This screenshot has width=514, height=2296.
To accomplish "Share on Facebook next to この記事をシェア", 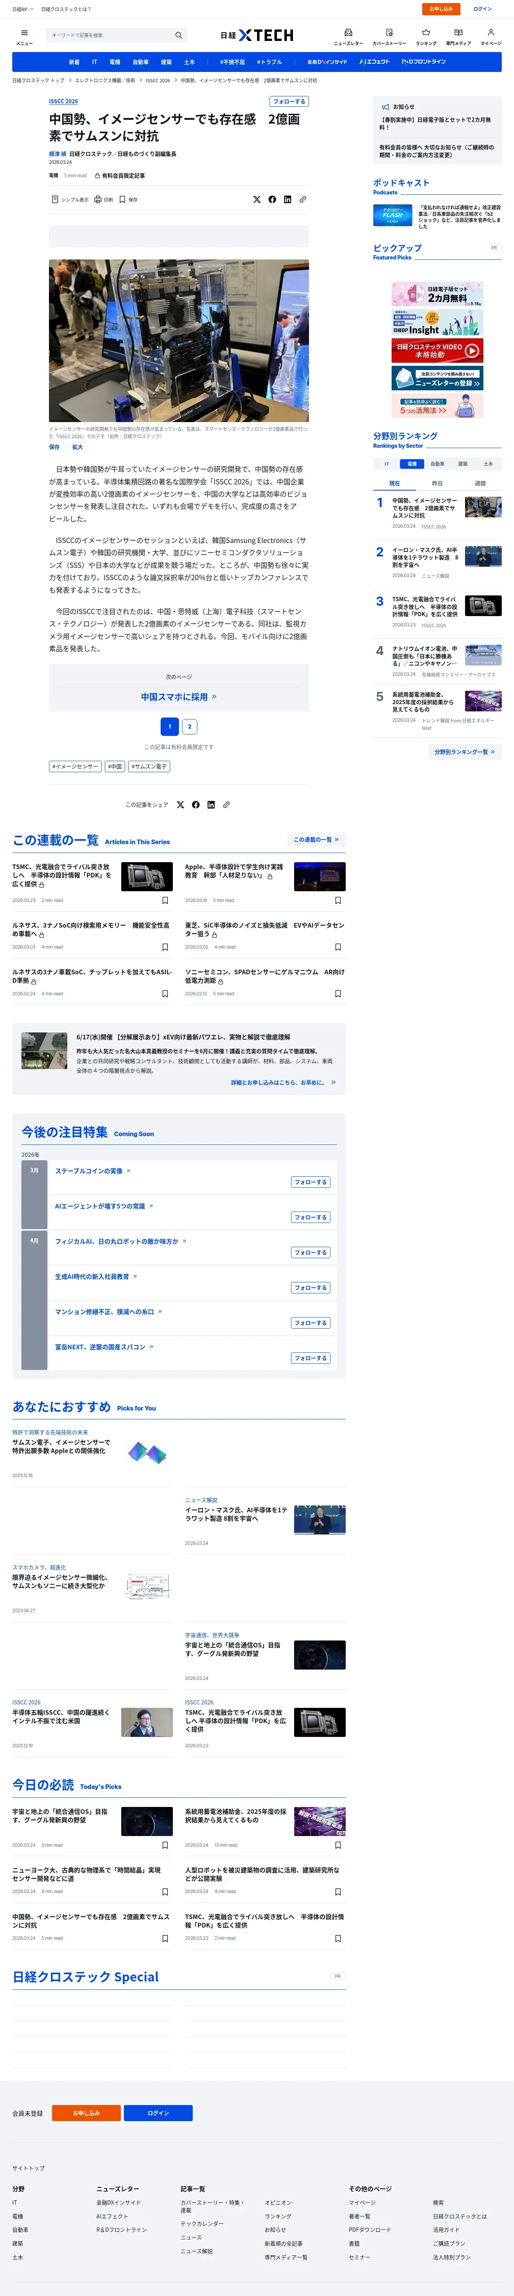I will click(x=195, y=805).
